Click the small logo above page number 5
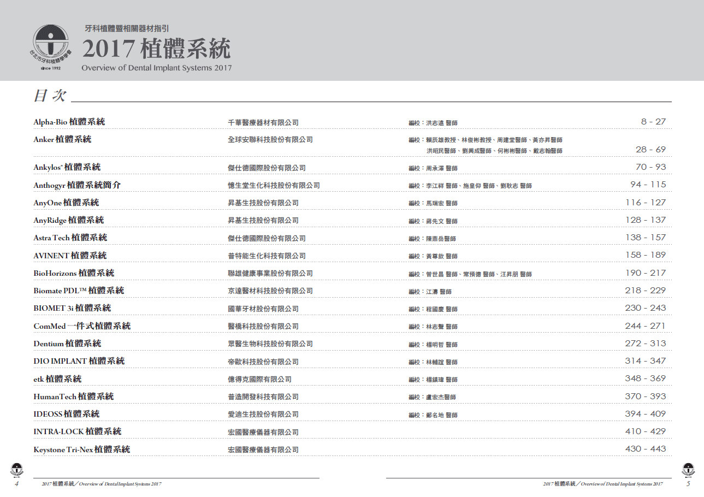 click(688, 470)
